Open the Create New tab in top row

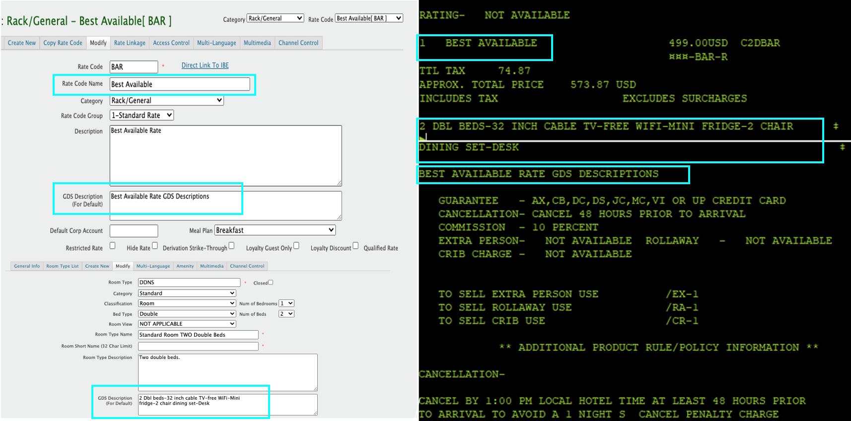click(x=22, y=43)
